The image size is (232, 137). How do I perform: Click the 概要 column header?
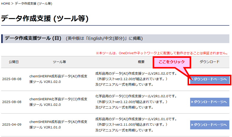[x=141, y=62]
